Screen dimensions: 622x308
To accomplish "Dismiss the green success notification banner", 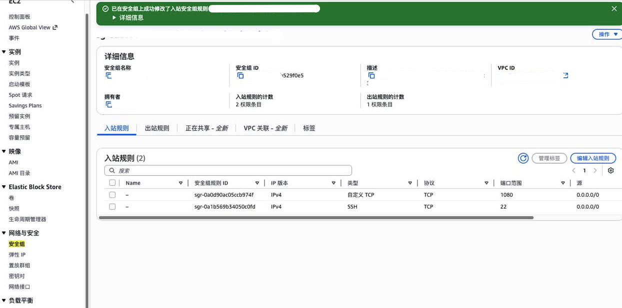I will tap(614, 8).
